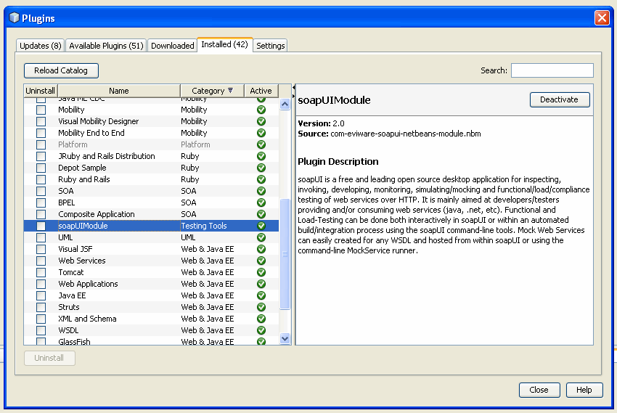The height and width of the screenshot is (413, 617).
Task: Click the Struts active checkmark icon
Action: (261, 307)
